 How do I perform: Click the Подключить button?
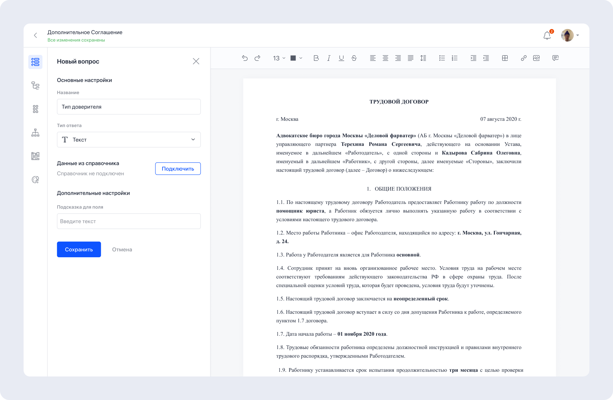pyautogui.click(x=178, y=169)
